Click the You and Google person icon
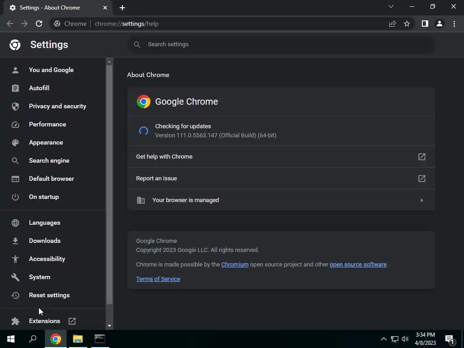Viewport: 464px width, 348px height. [15, 70]
